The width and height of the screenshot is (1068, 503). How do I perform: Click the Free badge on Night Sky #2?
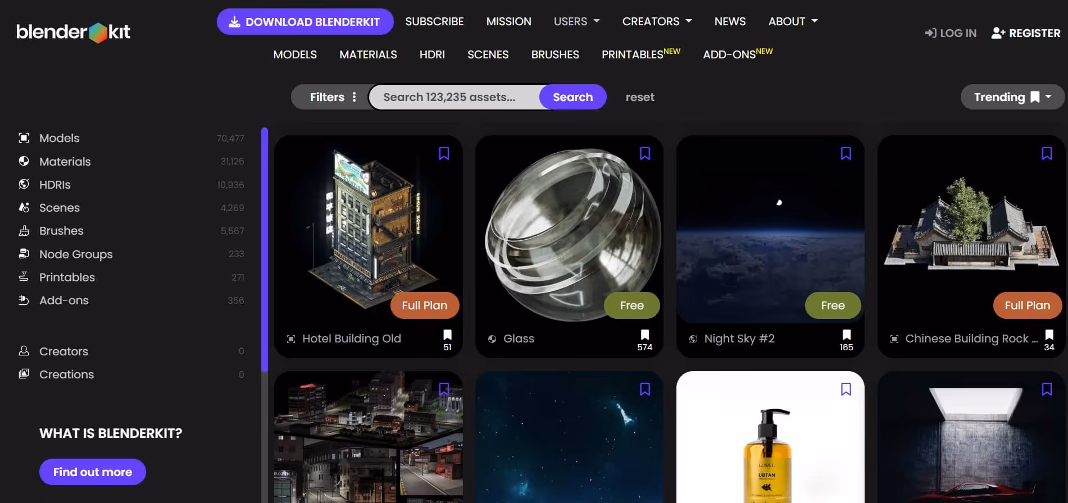(x=833, y=305)
